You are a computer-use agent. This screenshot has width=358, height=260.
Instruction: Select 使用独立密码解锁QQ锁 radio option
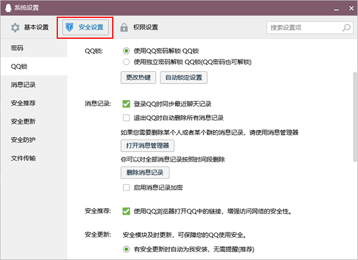126,62
